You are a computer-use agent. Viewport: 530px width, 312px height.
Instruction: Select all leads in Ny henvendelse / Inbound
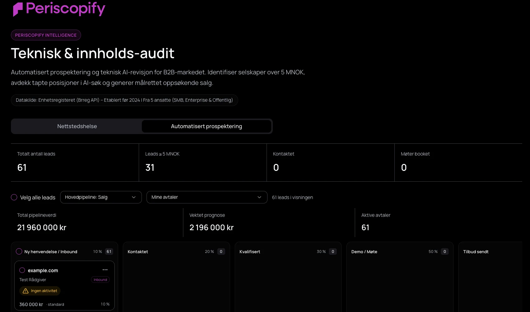19,251
